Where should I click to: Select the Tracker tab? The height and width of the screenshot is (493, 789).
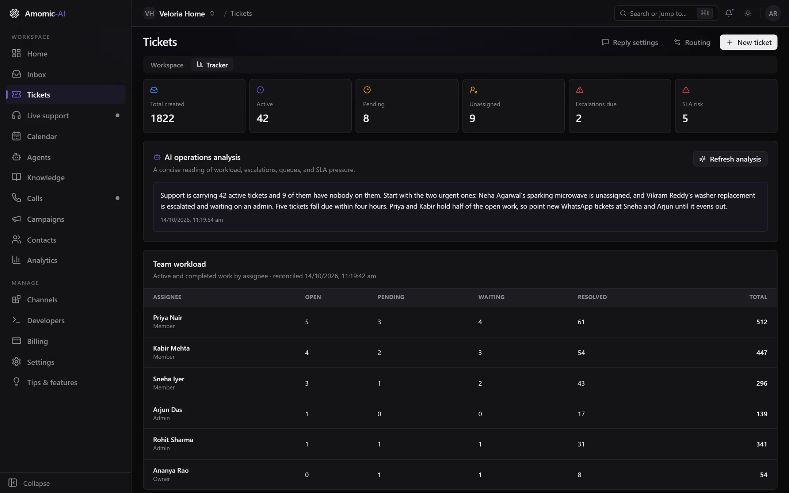point(212,65)
